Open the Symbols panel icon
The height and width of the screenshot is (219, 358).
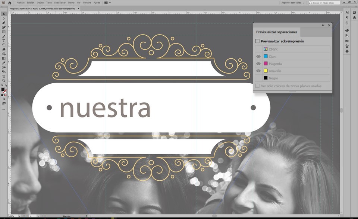347,51
